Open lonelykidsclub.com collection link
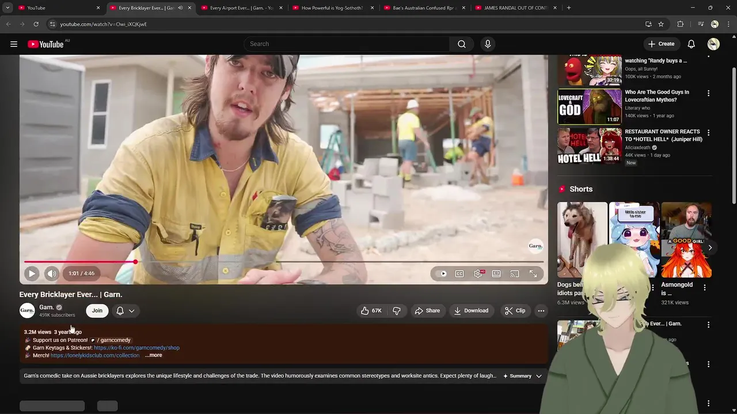Screen dimensions: 737x414 click(x=95, y=355)
